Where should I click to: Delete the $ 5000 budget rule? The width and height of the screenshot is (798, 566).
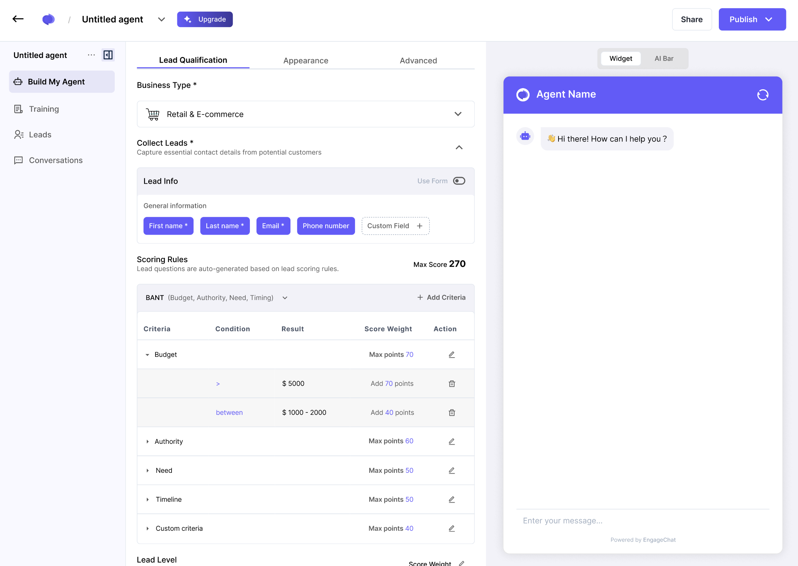coord(452,384)
